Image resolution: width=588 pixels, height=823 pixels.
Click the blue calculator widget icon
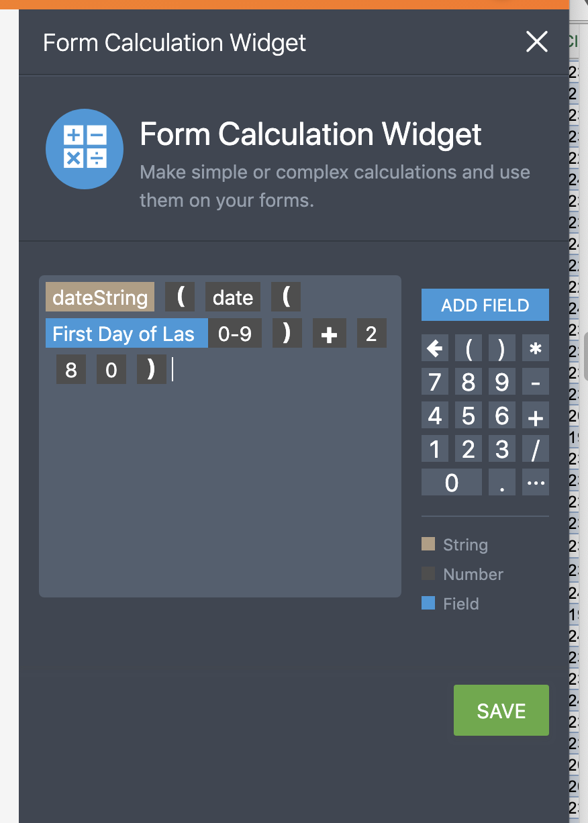pos(85,149)
